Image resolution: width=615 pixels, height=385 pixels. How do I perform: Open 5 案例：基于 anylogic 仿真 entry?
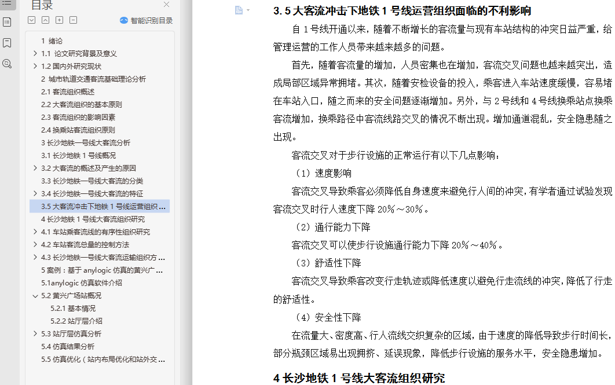tap(101, 270)
